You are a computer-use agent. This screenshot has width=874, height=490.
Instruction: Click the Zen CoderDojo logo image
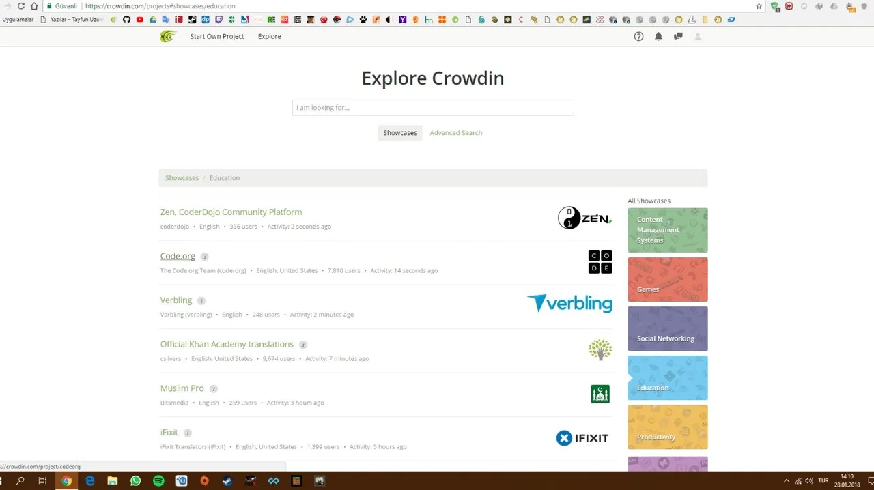pos(585,218)
